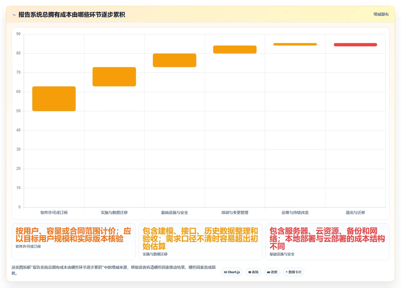Image resolution: width=401 pixels, height=288 pixels.
Task: Open the card about 包含服务器、云资源、备份和网络
Action: [x=327, y=241]
